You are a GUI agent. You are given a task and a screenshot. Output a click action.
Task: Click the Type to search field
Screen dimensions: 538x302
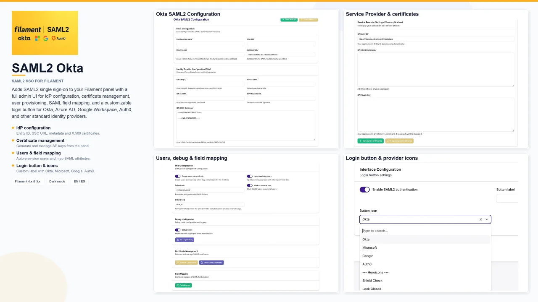click(425, 231)
